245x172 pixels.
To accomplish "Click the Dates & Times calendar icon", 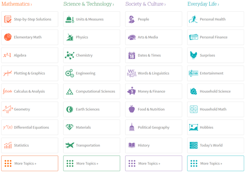I will point(131,55).
